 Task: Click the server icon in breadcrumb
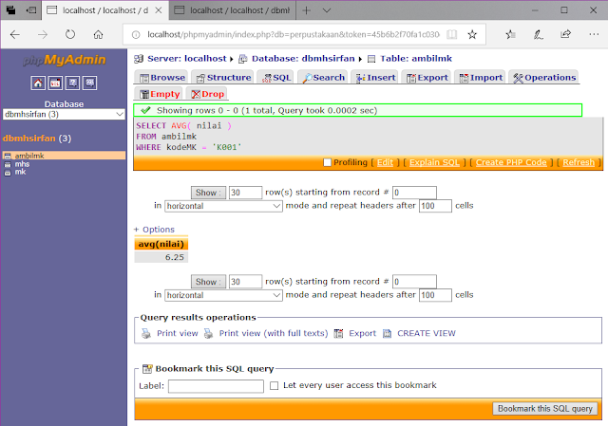[x=139, y=59]
